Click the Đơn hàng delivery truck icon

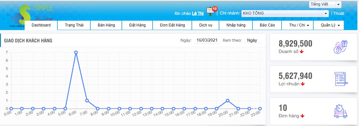click(x=341, y=111)
